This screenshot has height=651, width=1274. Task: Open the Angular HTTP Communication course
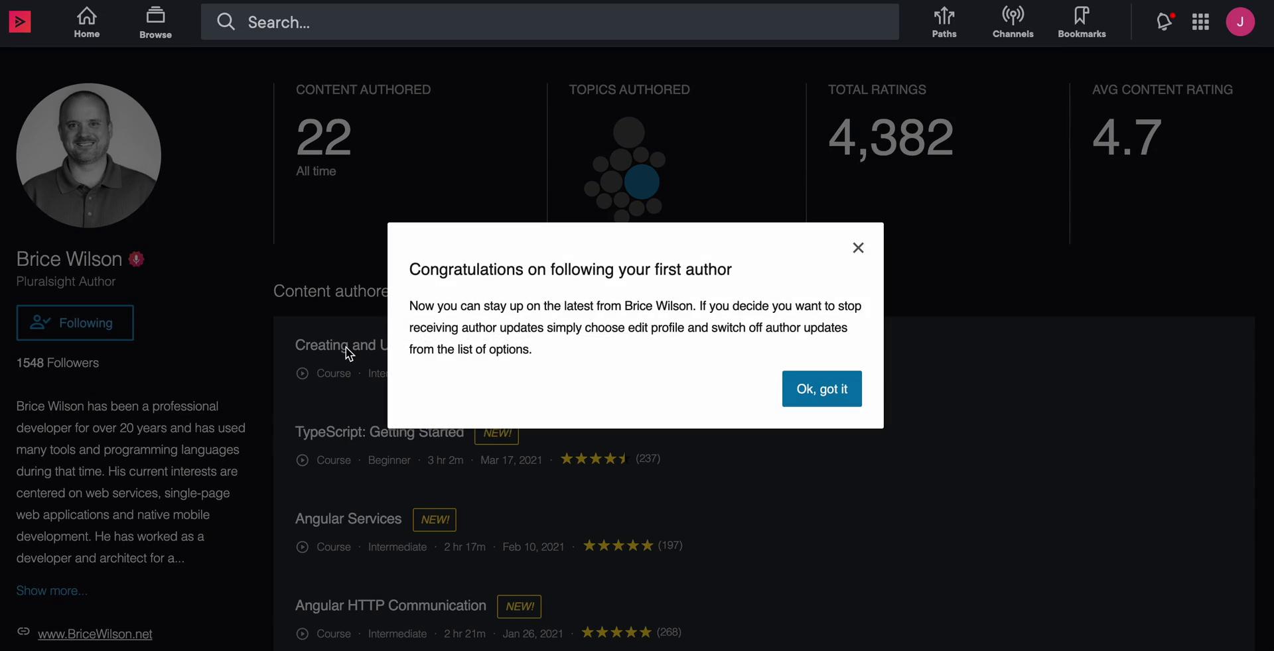coord(391,606)
